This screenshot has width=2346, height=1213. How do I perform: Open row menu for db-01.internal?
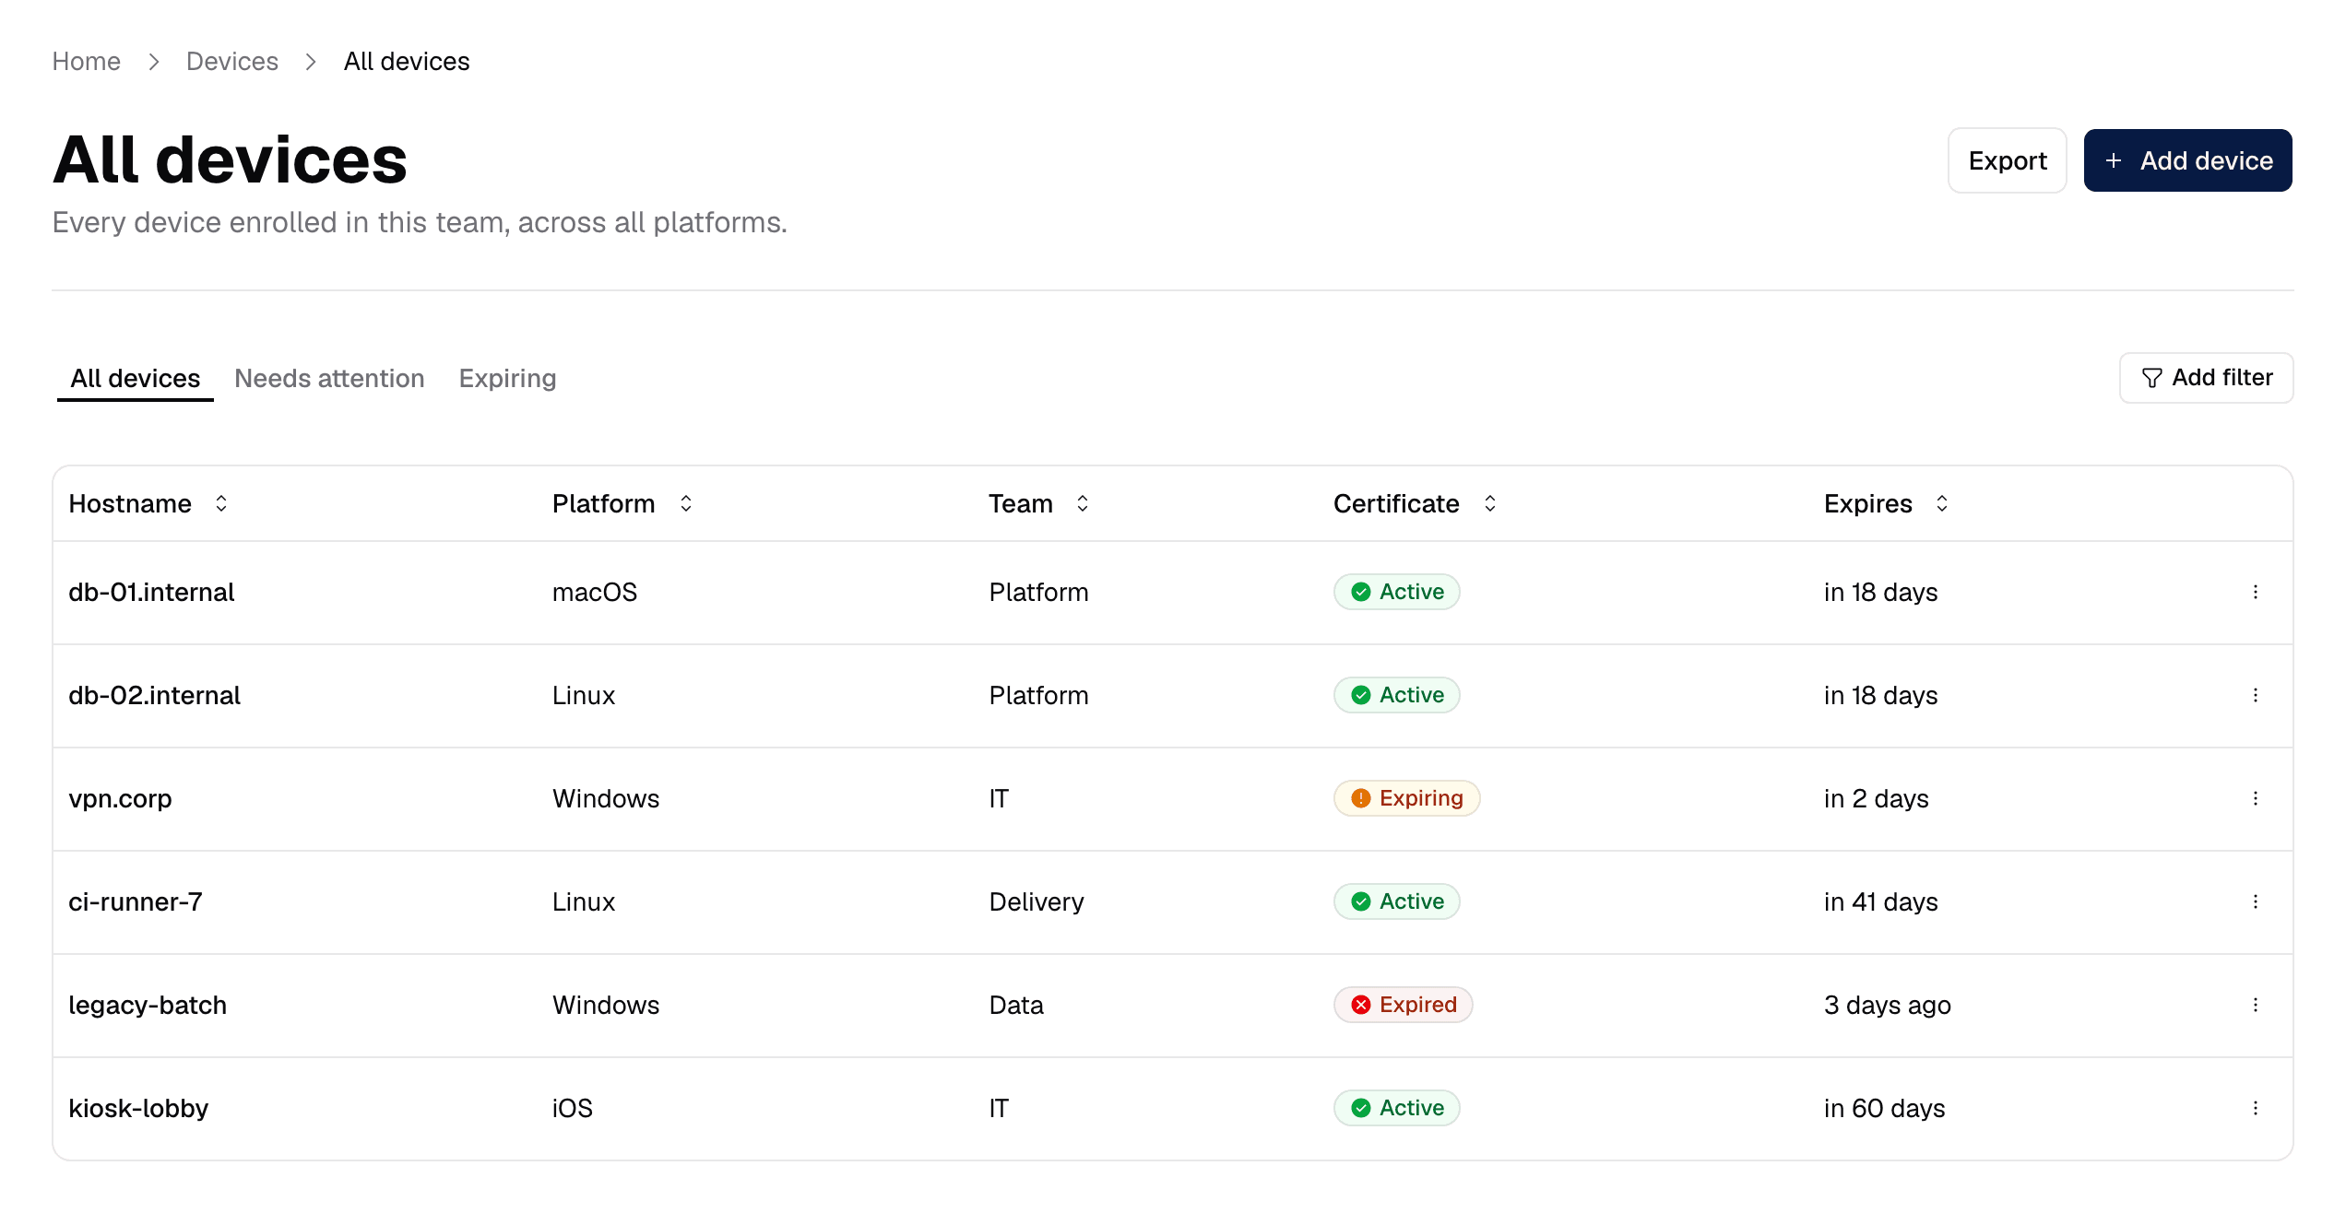pos(2255,592)
